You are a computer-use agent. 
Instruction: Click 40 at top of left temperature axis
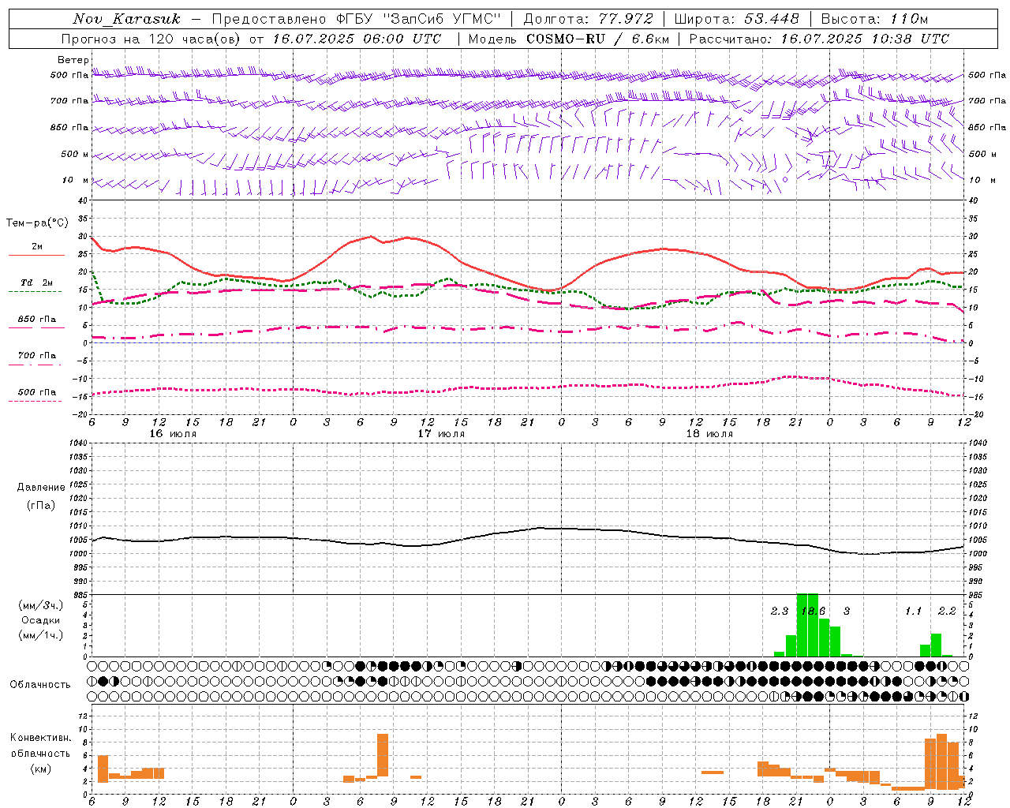82,200
